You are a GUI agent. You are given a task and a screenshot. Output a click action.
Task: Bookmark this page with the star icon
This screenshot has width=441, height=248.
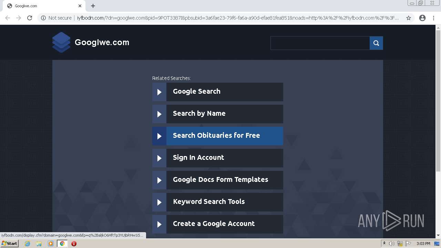coord(409,18)
